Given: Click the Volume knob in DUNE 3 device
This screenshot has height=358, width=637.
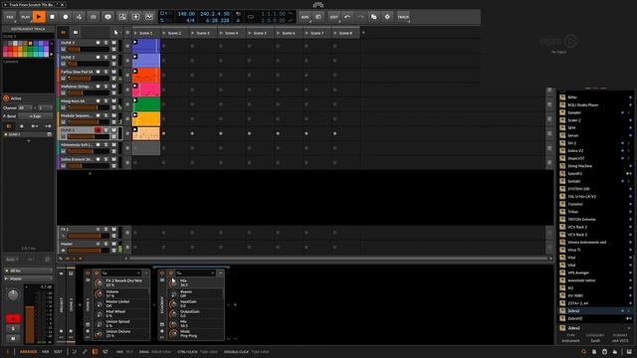Looking at the screenshot, I should click(x=99, y=293).
